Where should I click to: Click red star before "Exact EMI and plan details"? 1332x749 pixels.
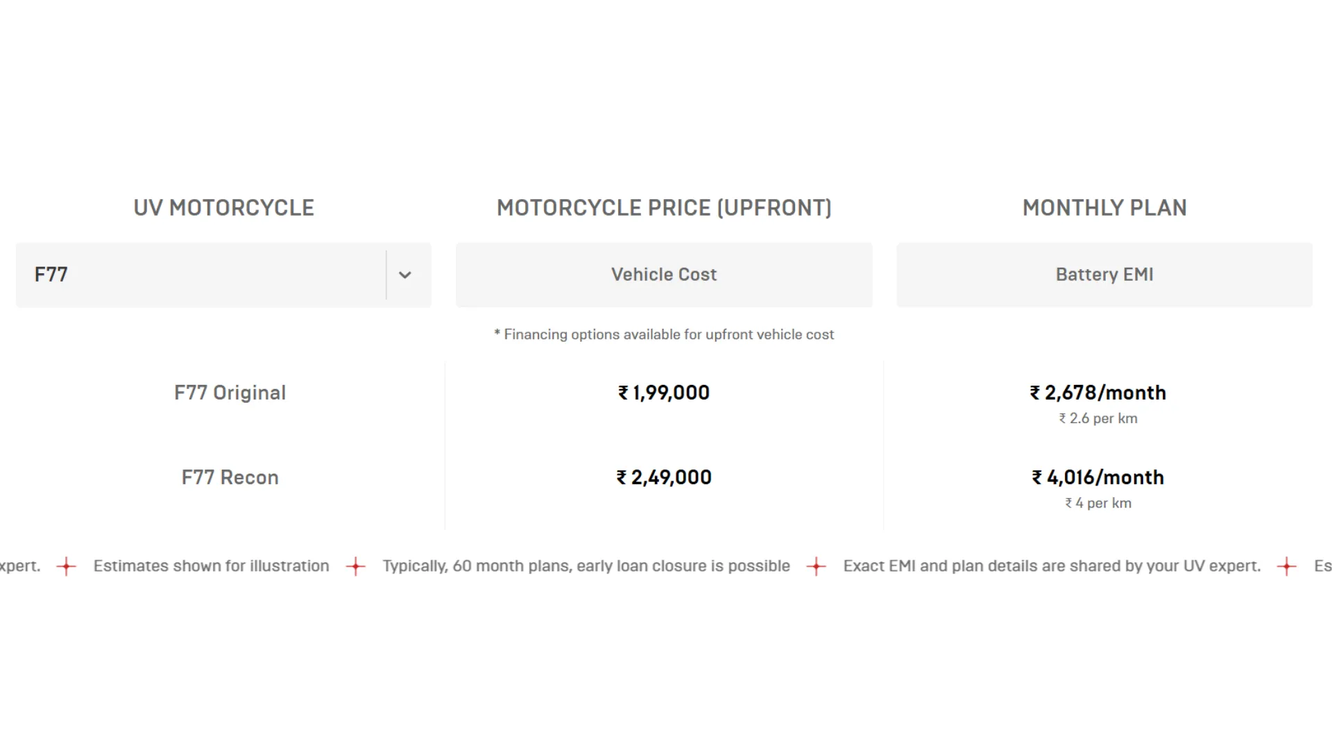pyautogui.click(x=817, y=567)
